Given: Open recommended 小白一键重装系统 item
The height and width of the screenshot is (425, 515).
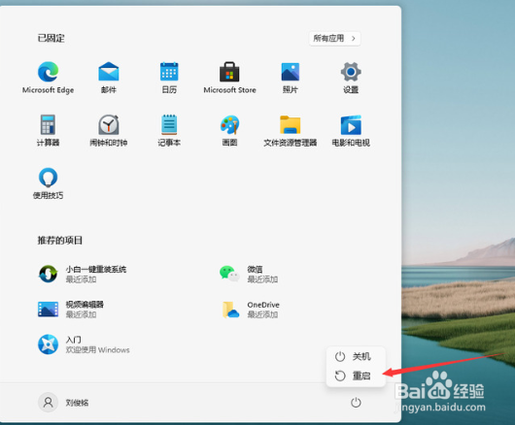Looking at the screenshot, I should click(83, 275).
